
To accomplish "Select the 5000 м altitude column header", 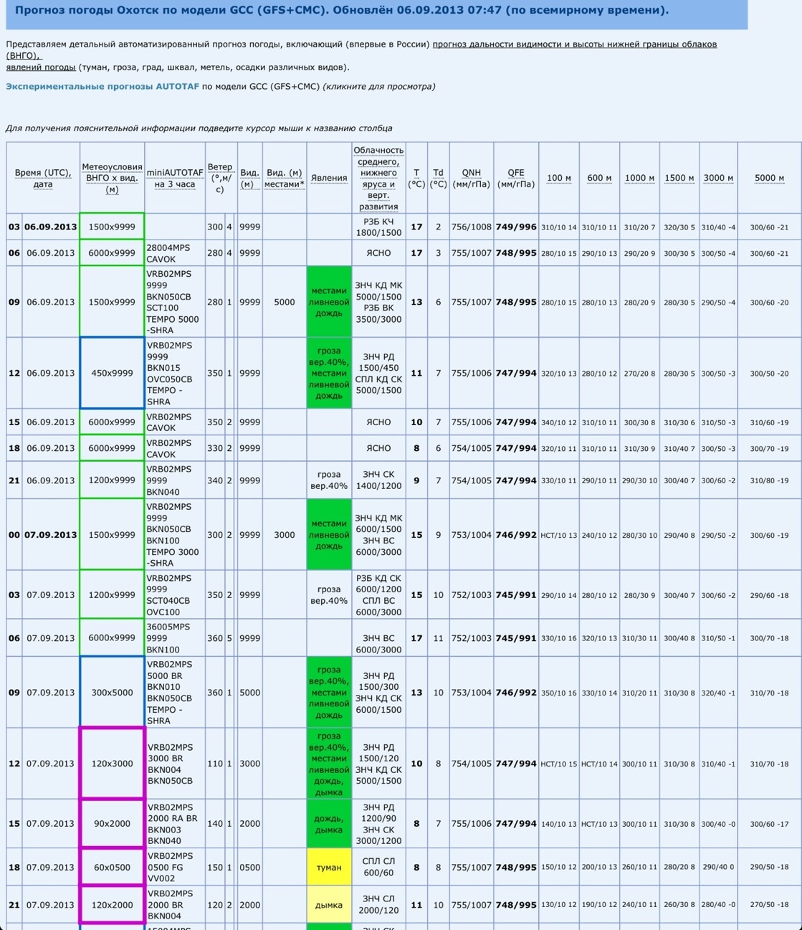I will 769,178.
